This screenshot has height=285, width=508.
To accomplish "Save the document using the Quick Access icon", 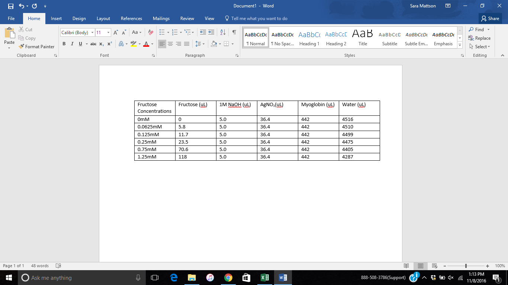I will (x=10, y=6).
